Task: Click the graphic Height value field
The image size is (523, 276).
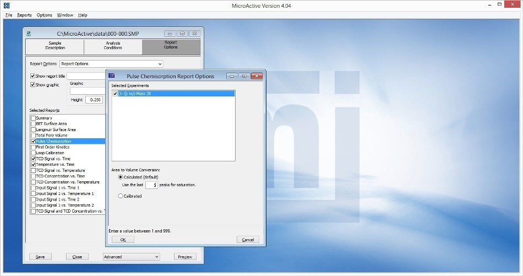Action: tap(94, 100)
